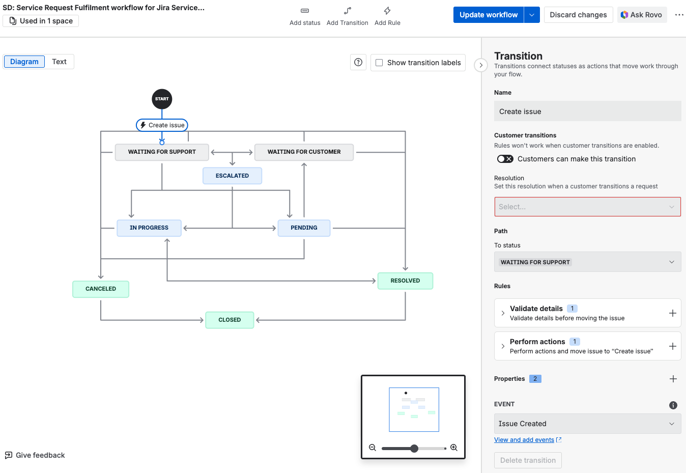
Task: Adjust the diagram zoom slider handle
Action: pos(414,449)
